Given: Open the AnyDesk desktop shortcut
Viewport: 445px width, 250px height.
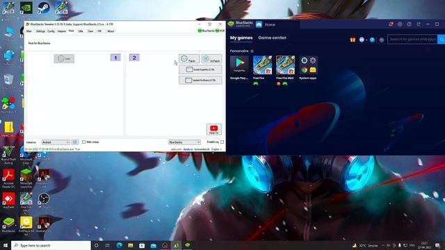Looking at the screenshot, I should pyautogui.click(x=8, y=201).
